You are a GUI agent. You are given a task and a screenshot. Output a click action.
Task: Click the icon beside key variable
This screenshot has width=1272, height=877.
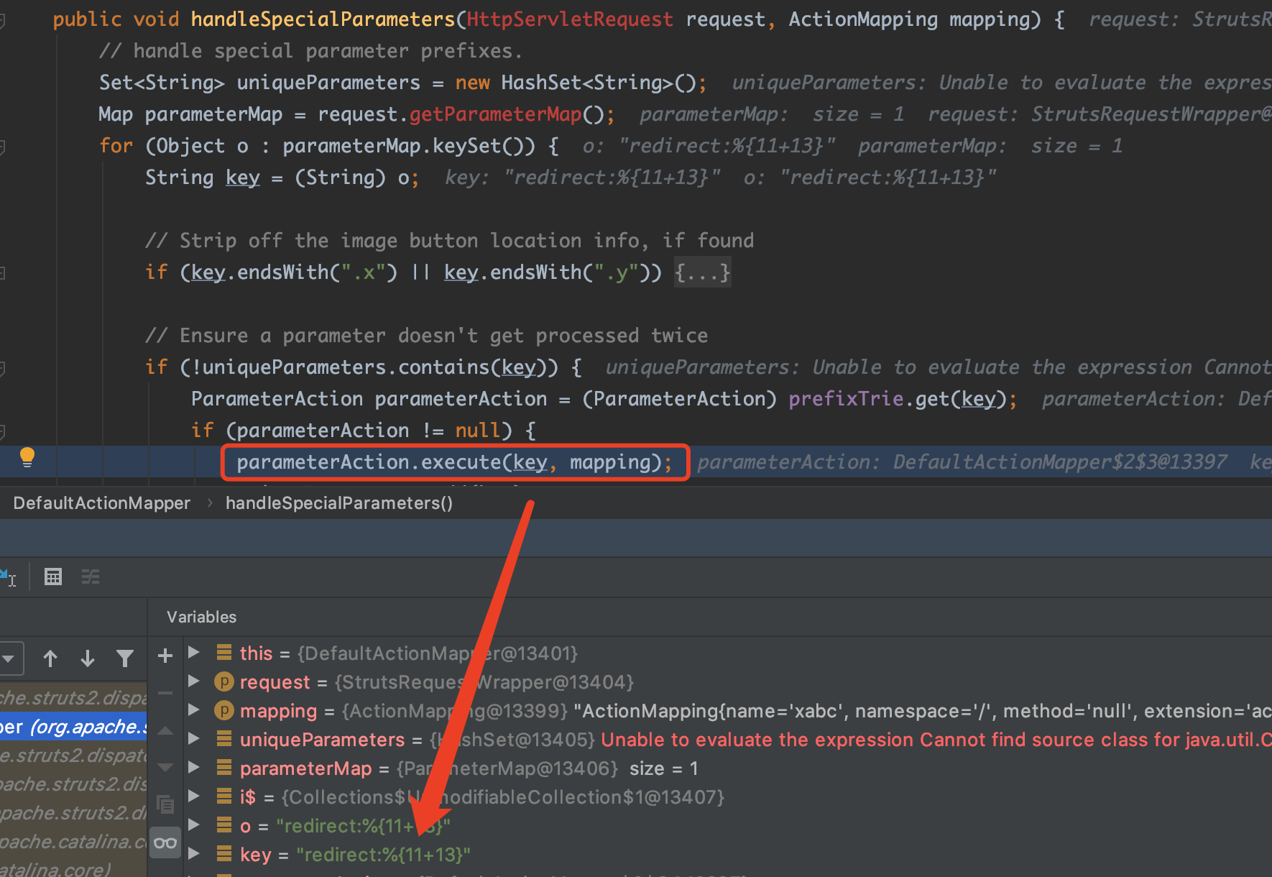[224, 854]
